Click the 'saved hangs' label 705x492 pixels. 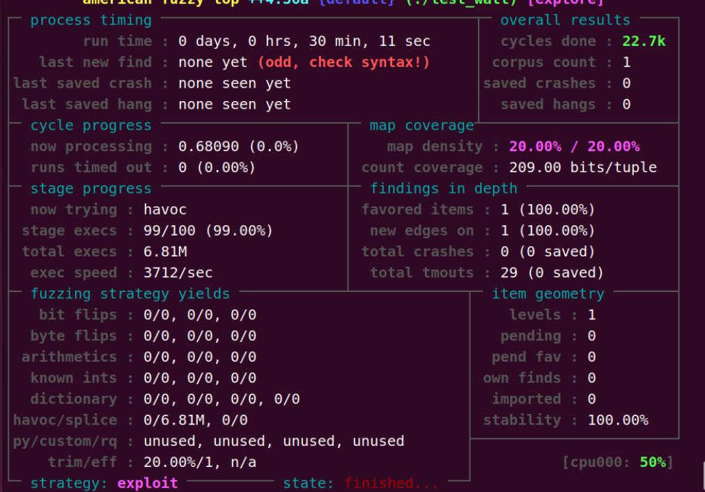coord(548,105)
